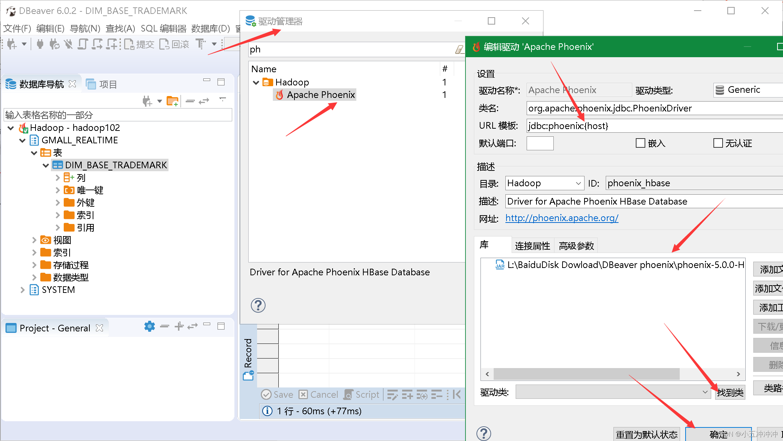
Task: Click the new folder icon in navigator toolbar
Action: 172,100
